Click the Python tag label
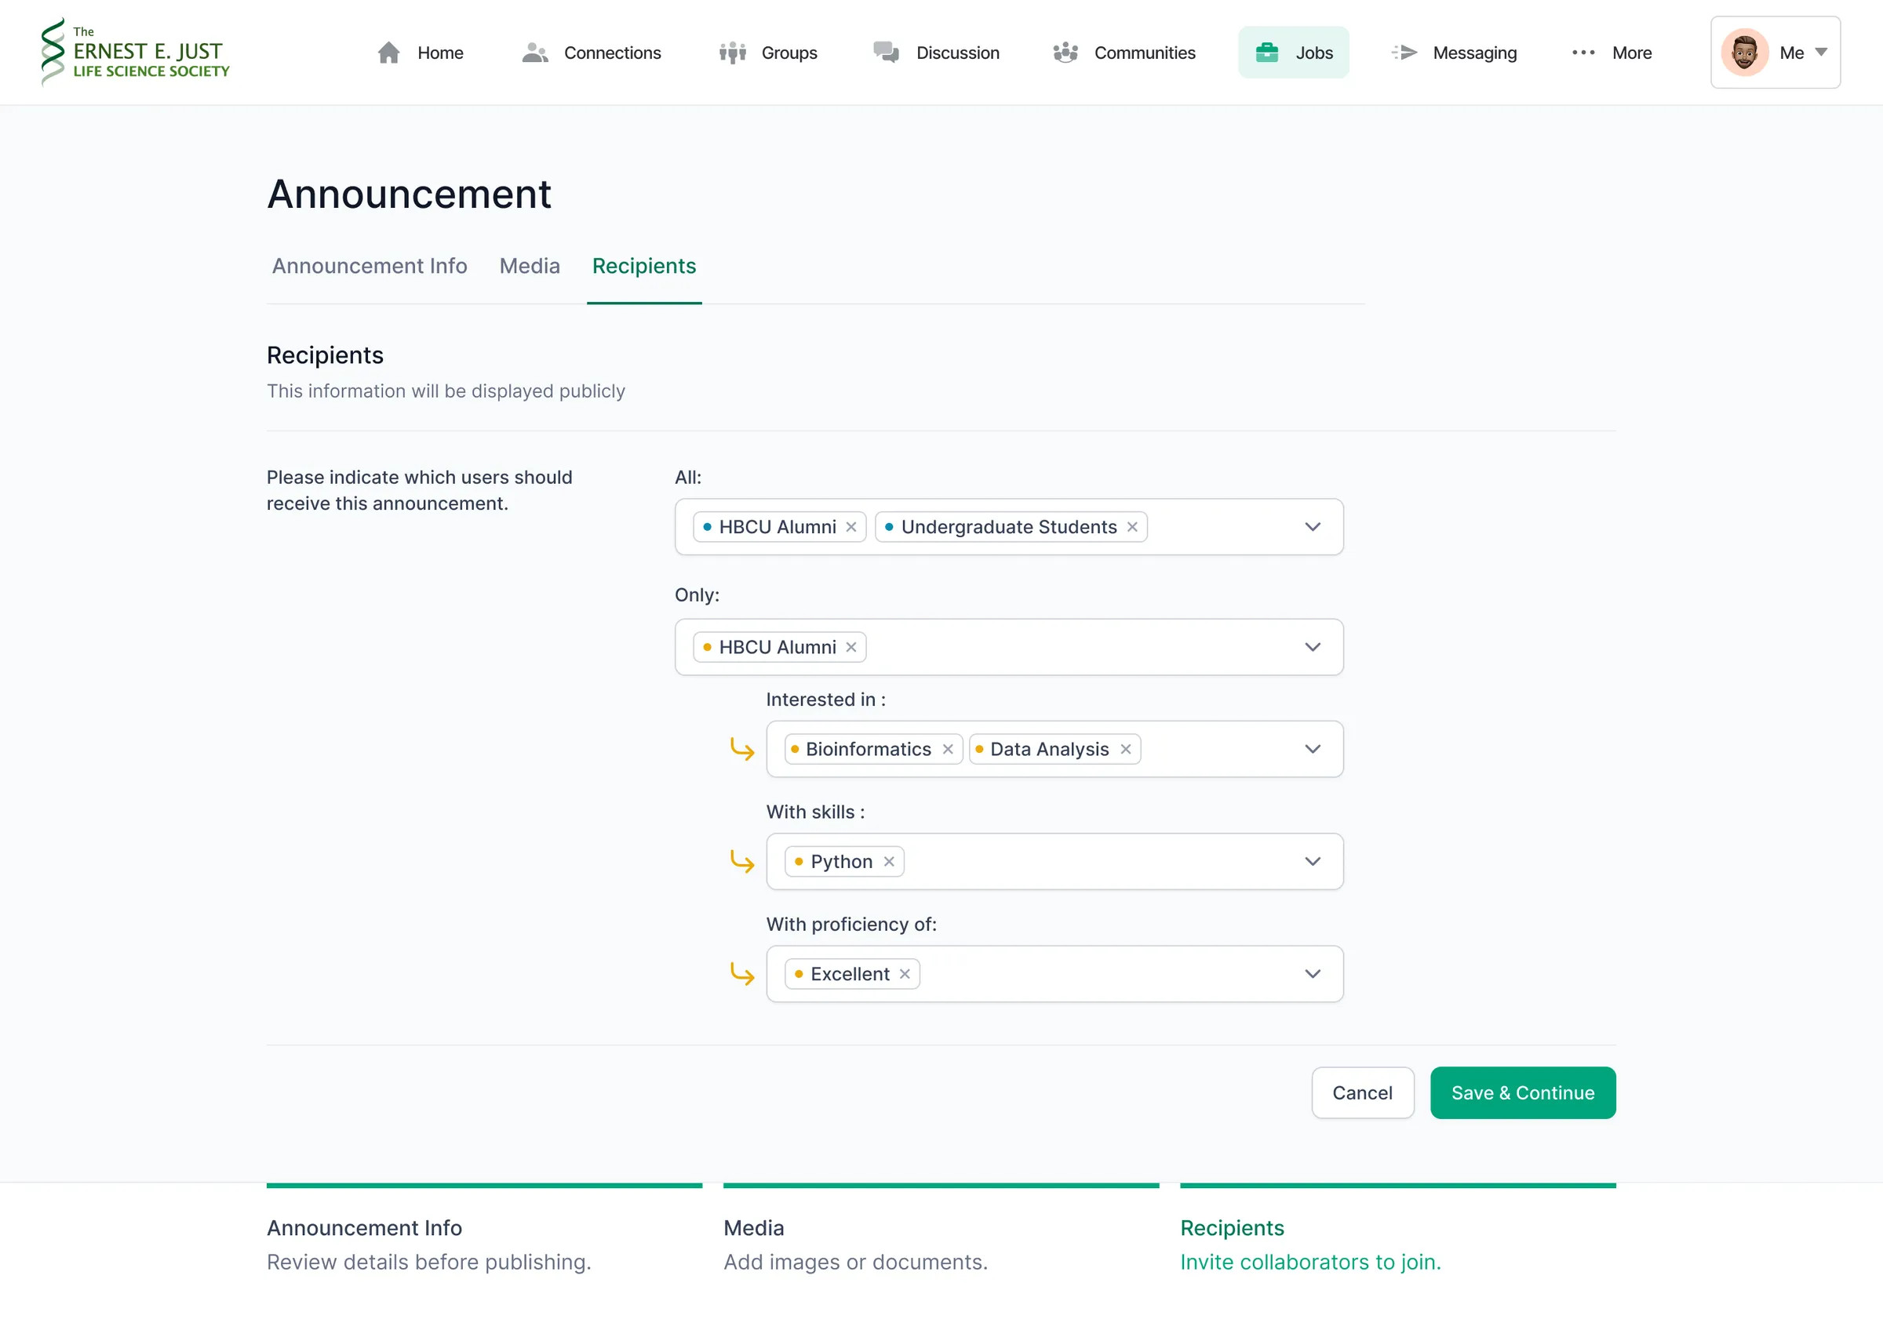 pyautogui.click(x=841, y=862)
